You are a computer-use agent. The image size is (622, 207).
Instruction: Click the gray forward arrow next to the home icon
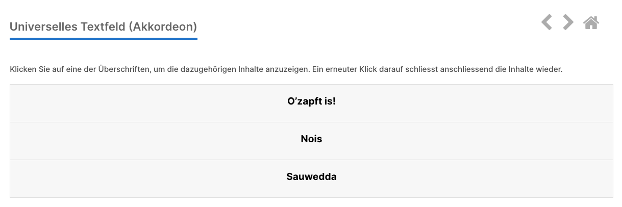pos(568,22)
